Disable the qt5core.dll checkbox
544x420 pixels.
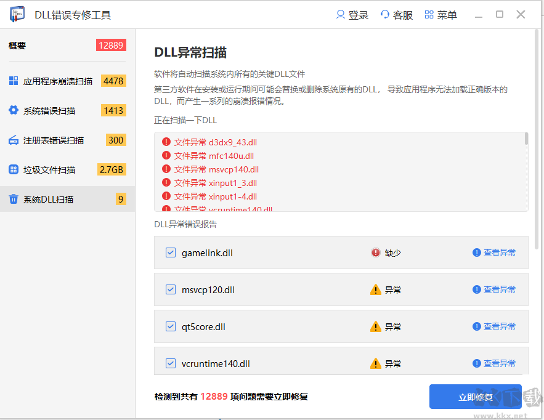click(170, 326)
